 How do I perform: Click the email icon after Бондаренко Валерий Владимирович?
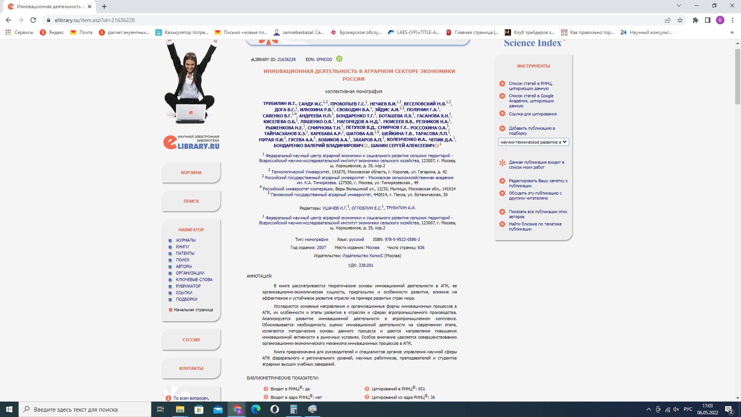(x=365, y=146)
